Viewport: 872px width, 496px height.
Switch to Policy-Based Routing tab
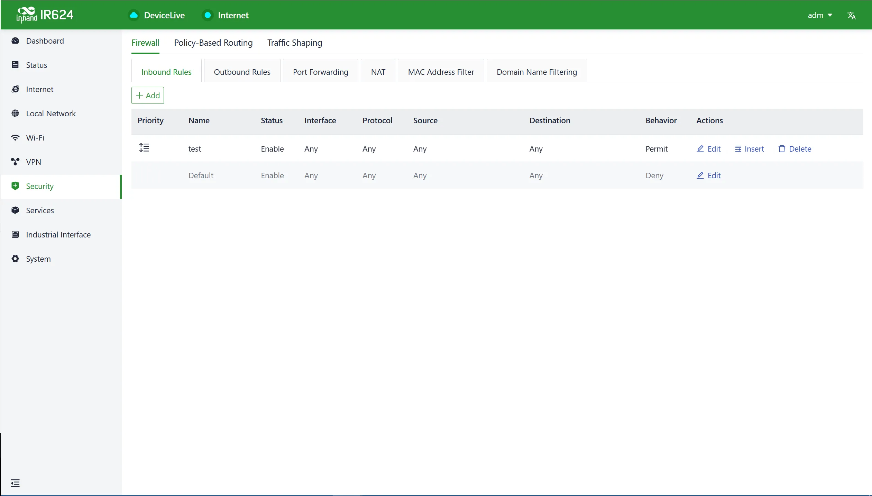click(213, 43)
